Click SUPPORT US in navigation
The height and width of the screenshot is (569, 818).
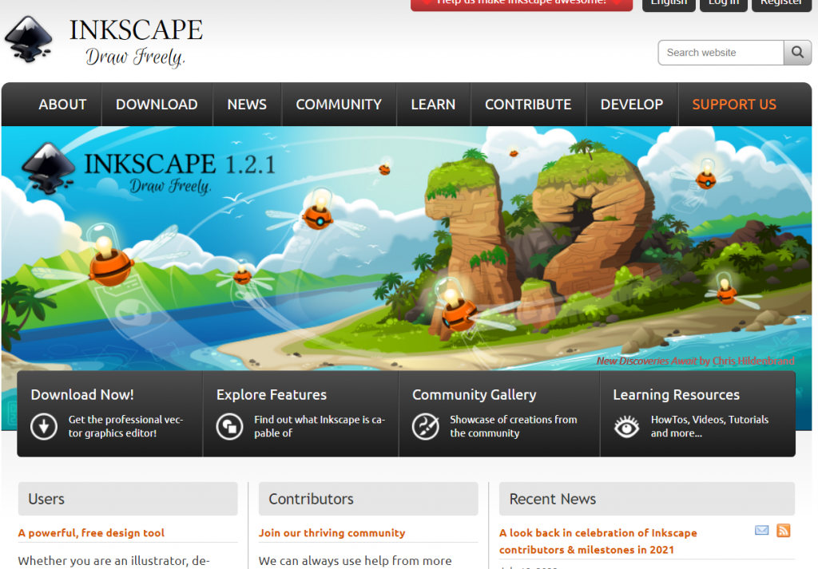pyautogui.click(x=734, y=105)
